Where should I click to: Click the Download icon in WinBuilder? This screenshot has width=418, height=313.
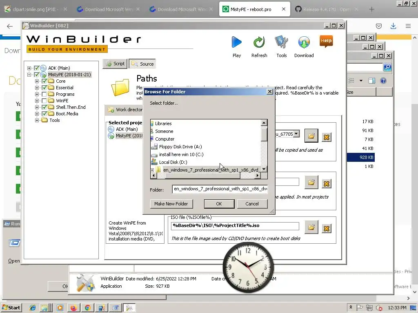pyautogui.click(x=304, y=42)
